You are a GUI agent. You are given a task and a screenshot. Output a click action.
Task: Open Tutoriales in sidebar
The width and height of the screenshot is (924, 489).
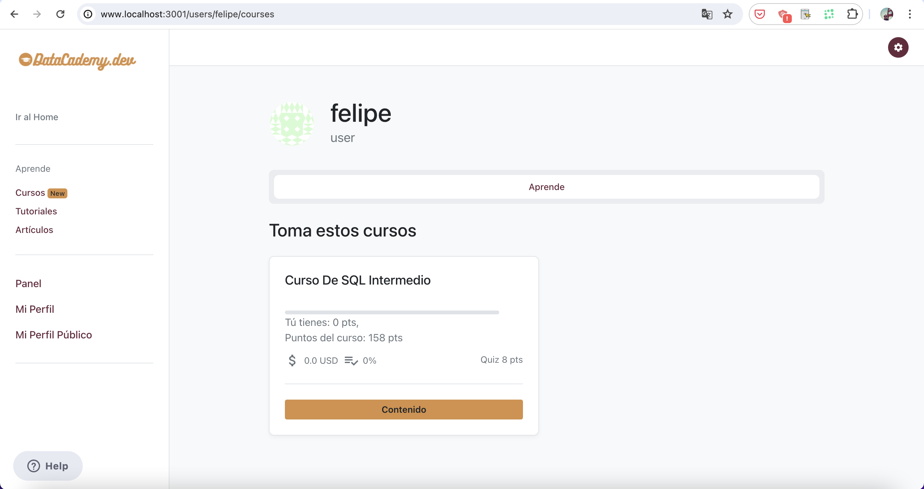tap(36, 211)
